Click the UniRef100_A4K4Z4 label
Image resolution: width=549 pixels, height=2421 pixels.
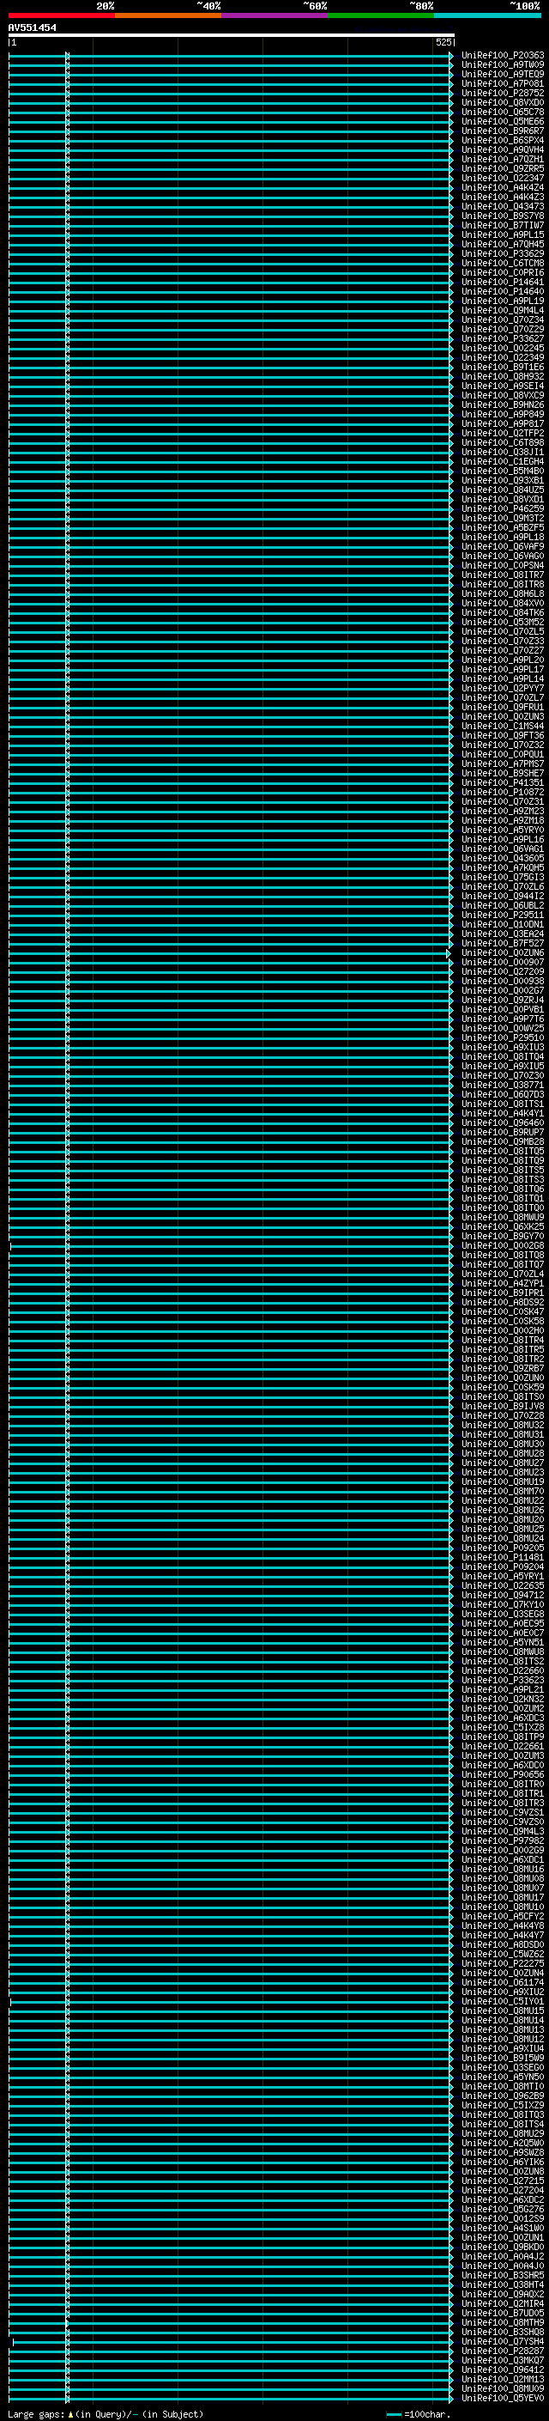click(x=502, y=188)
